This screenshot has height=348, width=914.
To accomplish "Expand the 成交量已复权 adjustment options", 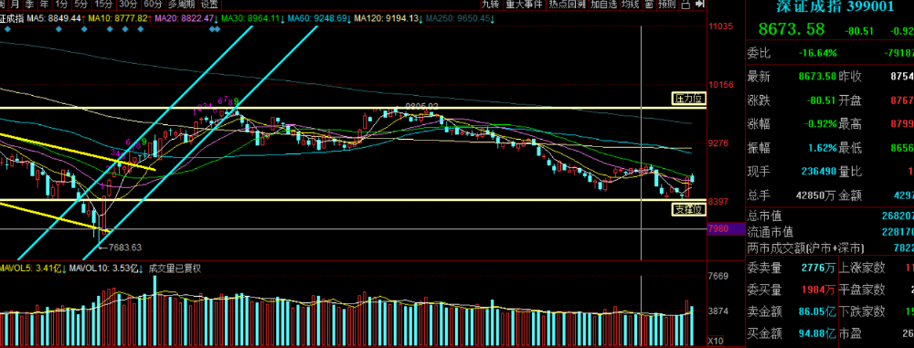I will coord(175,269).
